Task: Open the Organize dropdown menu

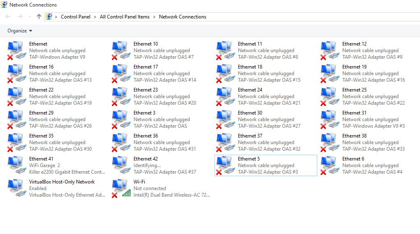Action: coord(20,31)
